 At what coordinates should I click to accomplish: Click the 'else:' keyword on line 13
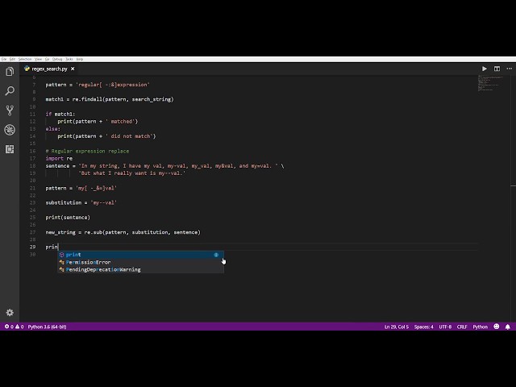pos(53,129)
